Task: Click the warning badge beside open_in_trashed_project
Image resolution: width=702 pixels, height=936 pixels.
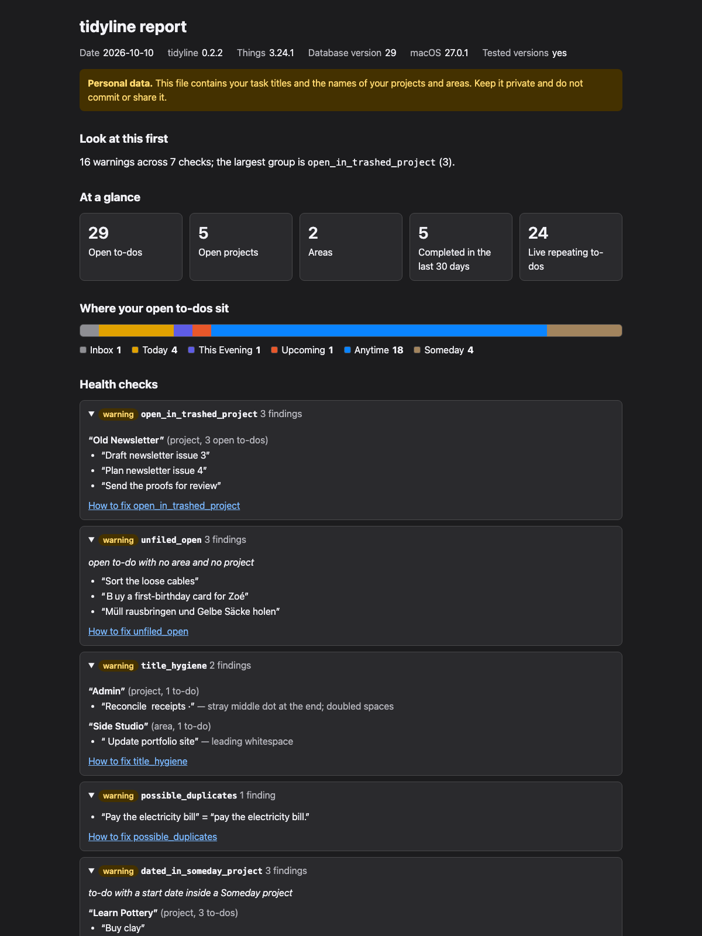Action: click(x=118, y=414)
